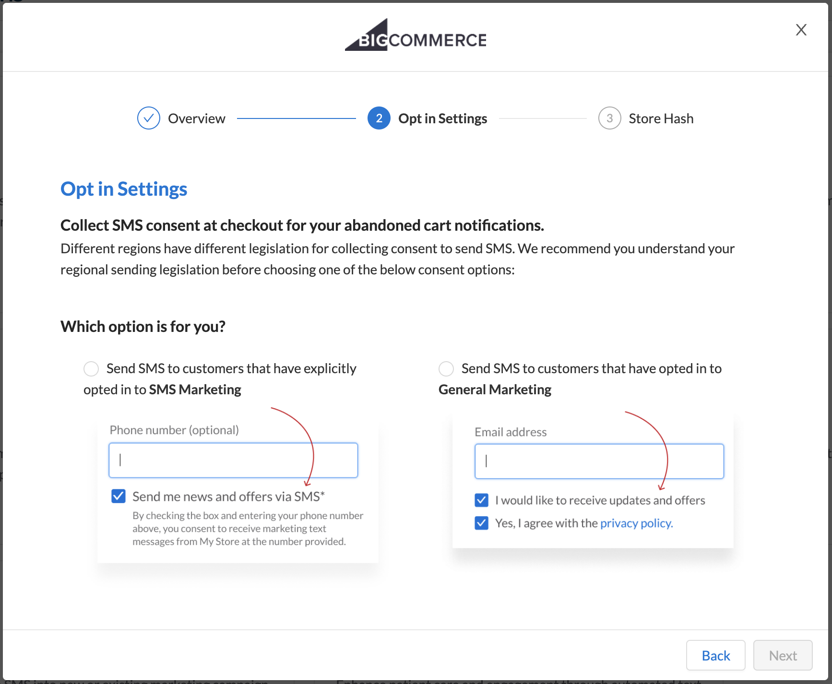Viewport: 832px width, 684px height.
Task: Click the step 2 circle indicator
Action: coord(379,118)
